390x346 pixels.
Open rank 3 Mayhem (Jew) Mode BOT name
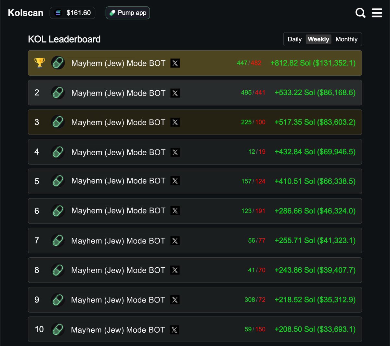[118, 122]
